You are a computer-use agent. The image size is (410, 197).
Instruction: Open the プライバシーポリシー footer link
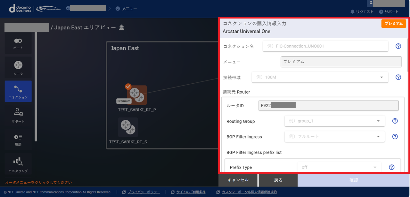[x=143, y=192]
